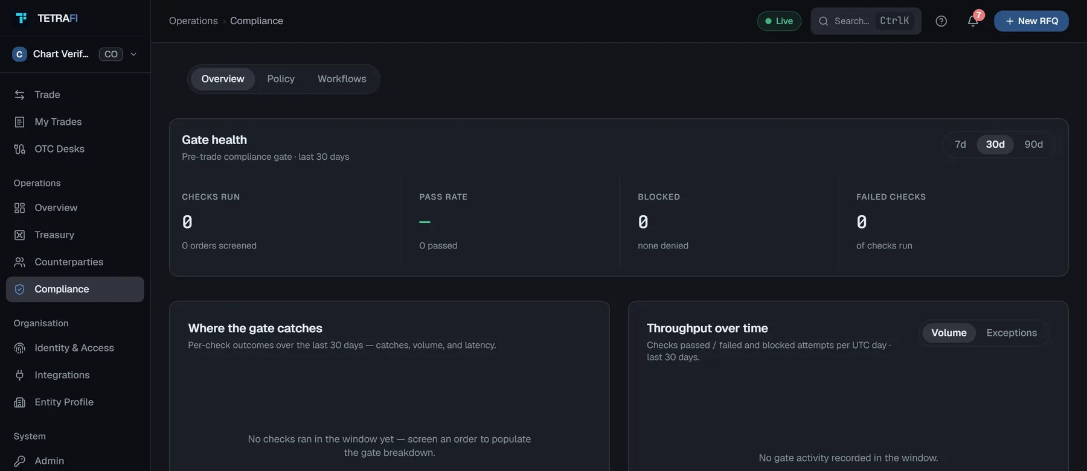Click the '0 orders screened' text
Screen dimensions: 1087x471
point(219,246)
